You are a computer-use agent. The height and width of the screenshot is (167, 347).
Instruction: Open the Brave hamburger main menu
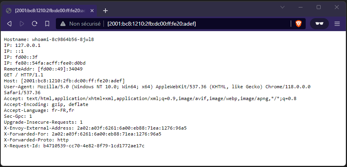pyautogui.click(x=337, y=24)
